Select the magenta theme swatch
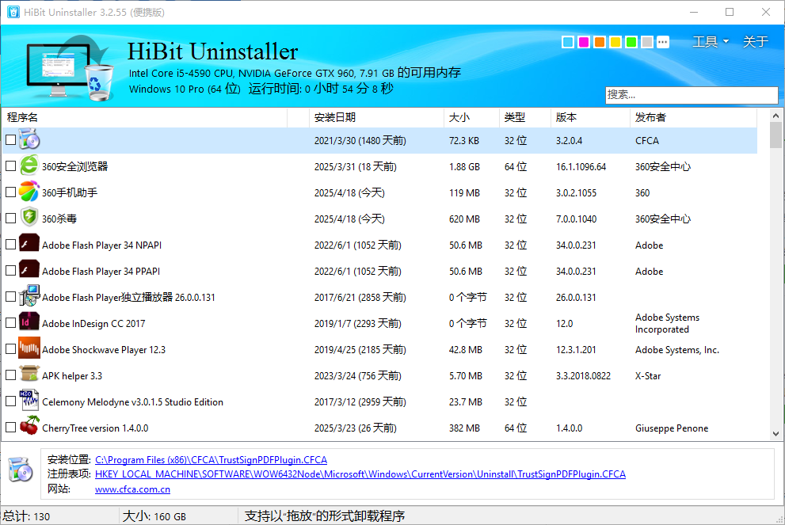This screenshot has width=785, height=525. 584,42
